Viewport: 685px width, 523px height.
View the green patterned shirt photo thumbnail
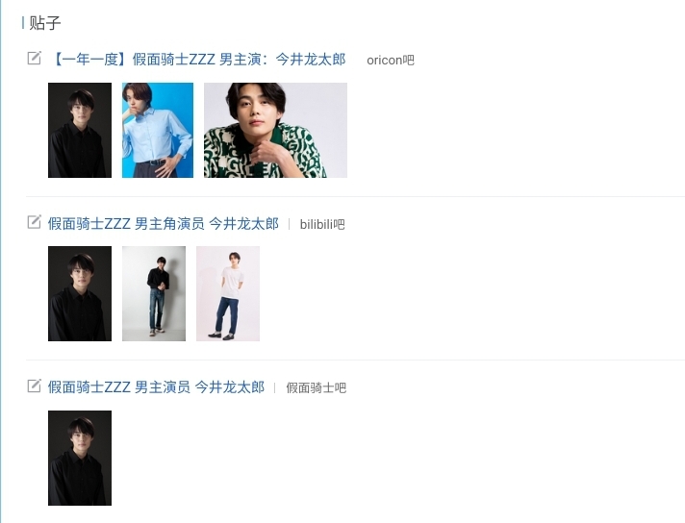click(x=276, y=130)
